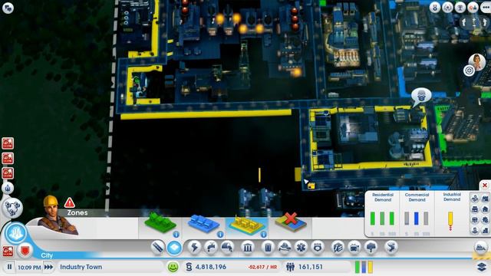Click the City view round button

[x=15, y=233]
